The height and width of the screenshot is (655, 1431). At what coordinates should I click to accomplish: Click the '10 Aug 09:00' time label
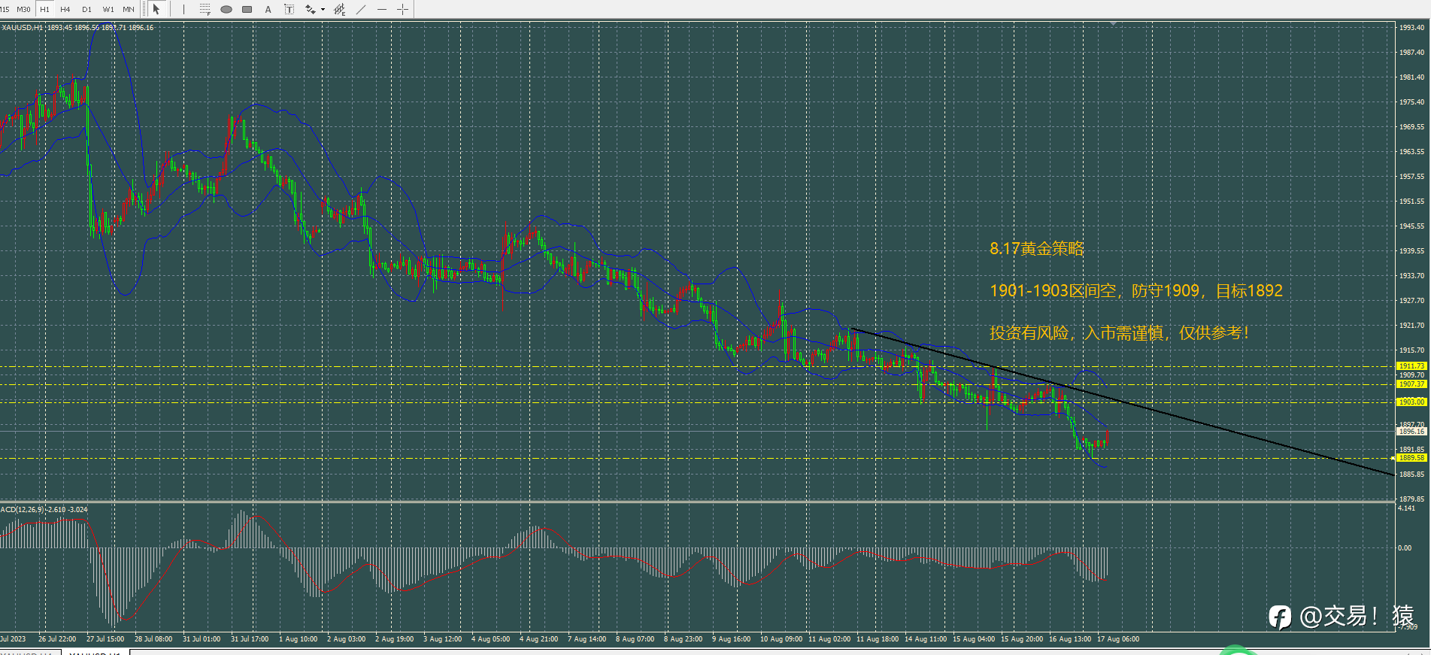(781, 639)
